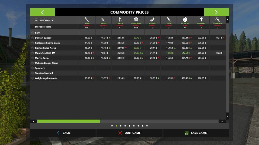259x145 pixels.
Task: Click the wheat commodity icon
Action: [87, 20]
